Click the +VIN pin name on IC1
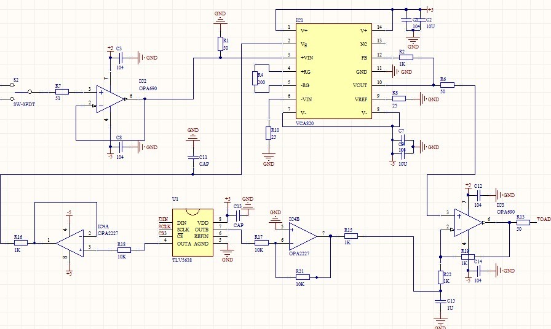Image resolution: width=551 pixels, height=329 pixels. 307,58
